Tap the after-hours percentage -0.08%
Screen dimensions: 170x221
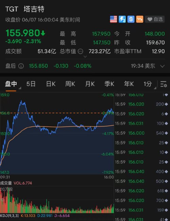[83, 66]
